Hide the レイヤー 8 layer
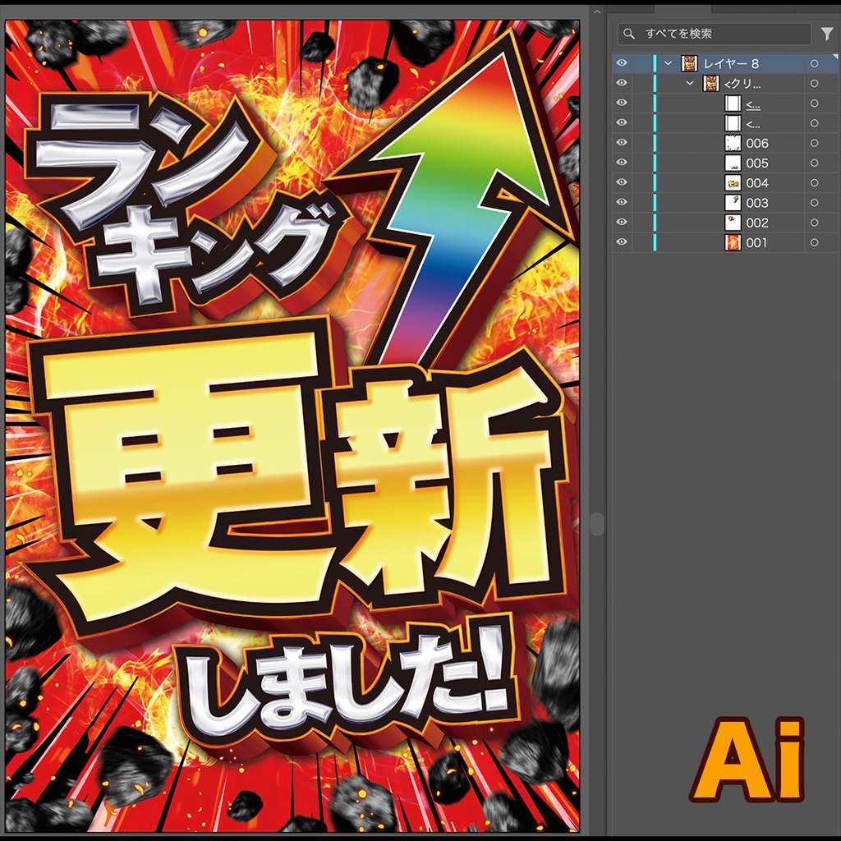841x841 pixels. pyautogui.click(x=622, y=62)
